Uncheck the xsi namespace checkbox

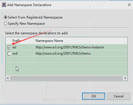point(9,47)
